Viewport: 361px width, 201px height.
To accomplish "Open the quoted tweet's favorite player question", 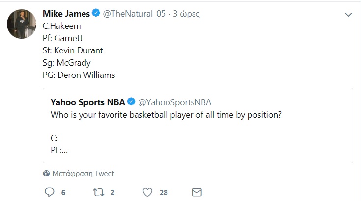I will click(x=167, y=115).
